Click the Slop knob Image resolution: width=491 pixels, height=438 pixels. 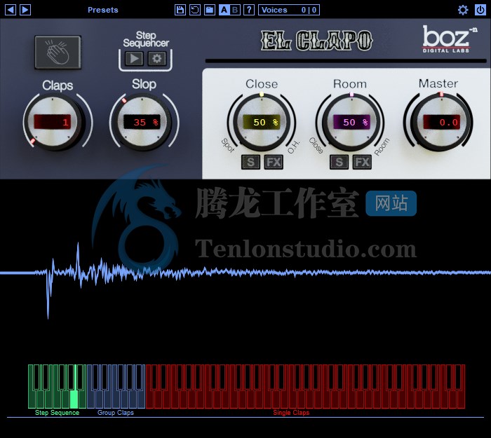pyautogui.click(x=143, y=123)
